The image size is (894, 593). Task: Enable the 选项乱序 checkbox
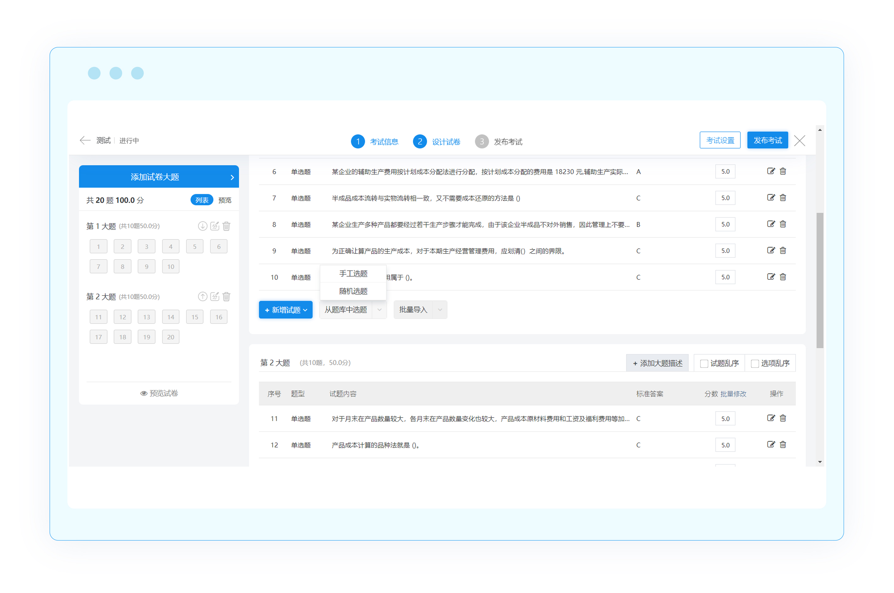(x=754, y=363)
